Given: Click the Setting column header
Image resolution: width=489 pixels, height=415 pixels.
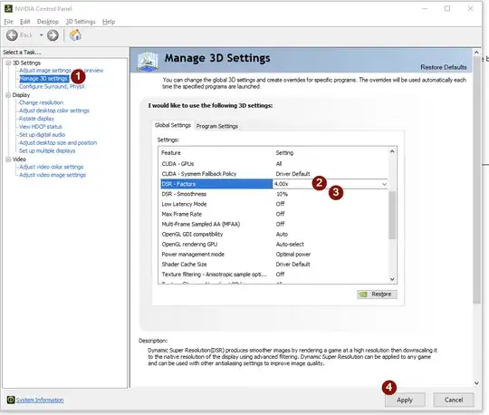Looking at the screenshot, I should click(x=284, y=152).
